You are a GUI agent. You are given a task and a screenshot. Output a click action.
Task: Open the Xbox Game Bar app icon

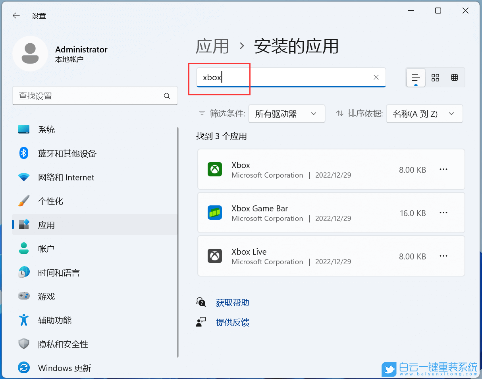[215, 213]
